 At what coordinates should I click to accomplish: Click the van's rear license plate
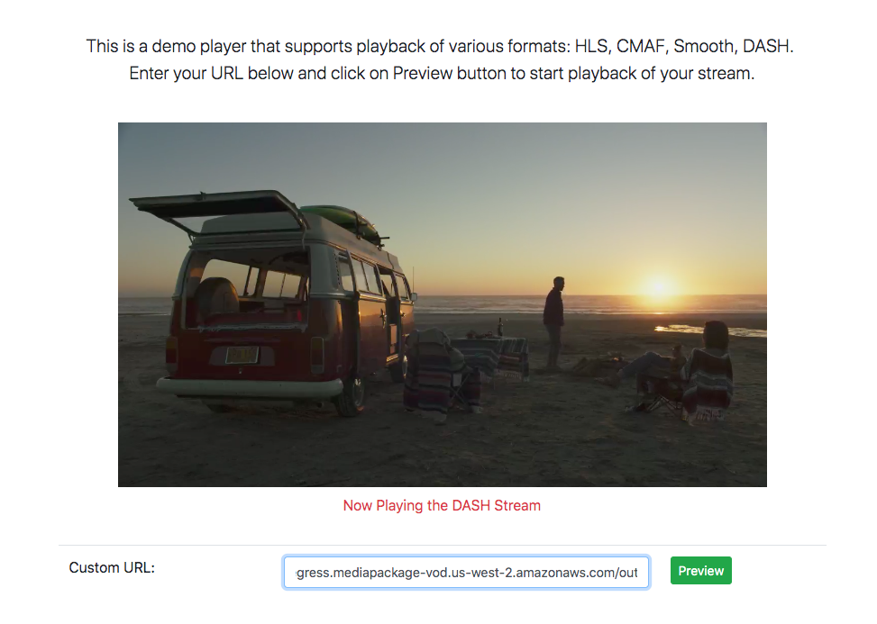pyautogui.click(x=242, y=355)
